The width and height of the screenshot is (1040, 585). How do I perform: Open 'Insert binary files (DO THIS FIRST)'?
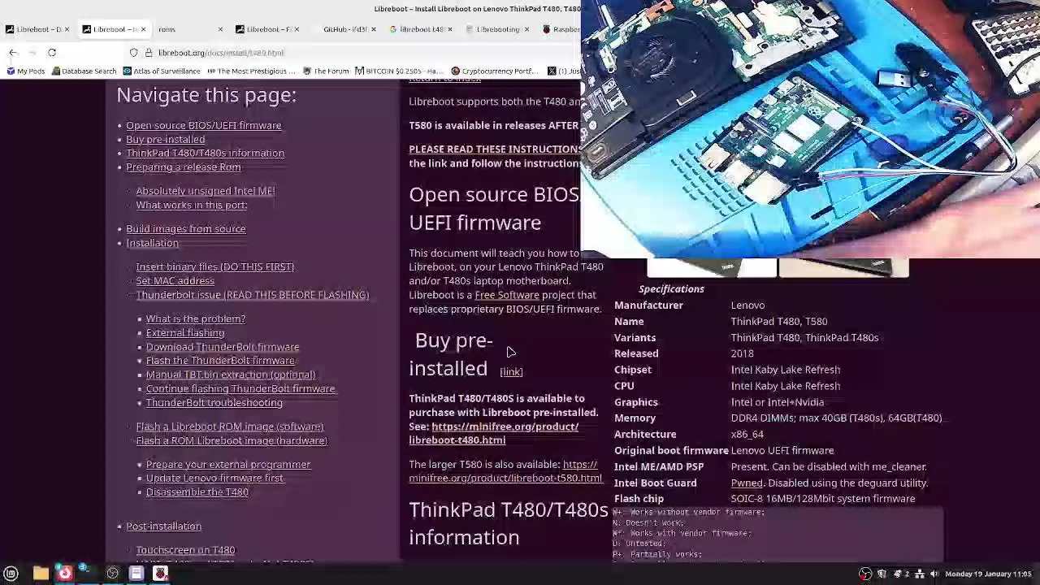tap(214, 266)
